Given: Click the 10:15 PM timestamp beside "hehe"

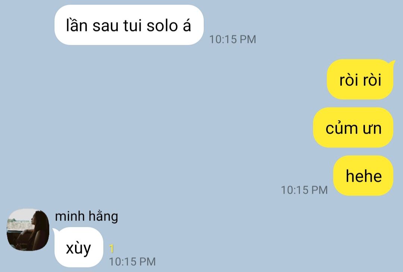Looking at the screenshot, I should [304, 190].
